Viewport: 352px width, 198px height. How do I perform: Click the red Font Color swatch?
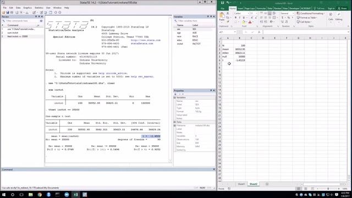(250, 22)
